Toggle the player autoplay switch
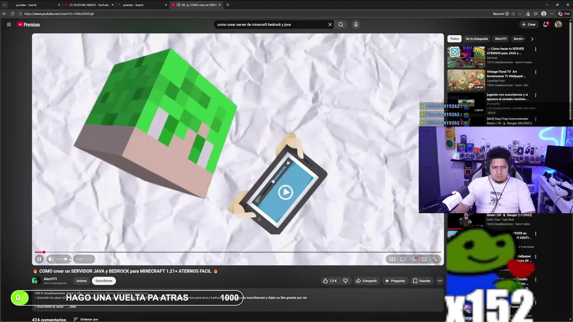 click(393, 259)
